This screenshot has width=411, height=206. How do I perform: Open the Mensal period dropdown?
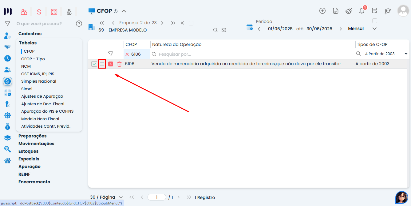tap(374, 29)
